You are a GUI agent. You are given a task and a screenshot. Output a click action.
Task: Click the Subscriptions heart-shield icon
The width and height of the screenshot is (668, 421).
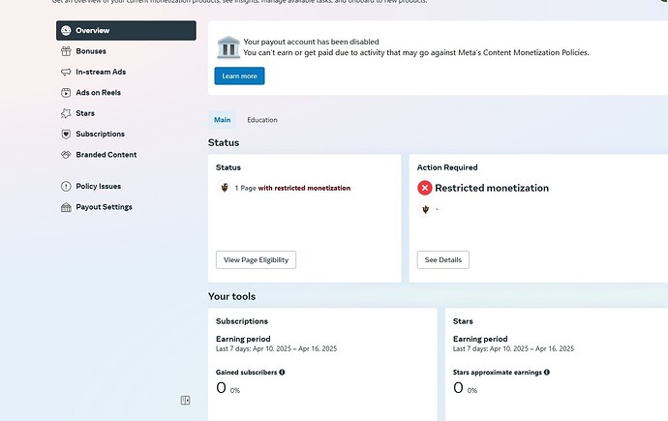[66, 135]
